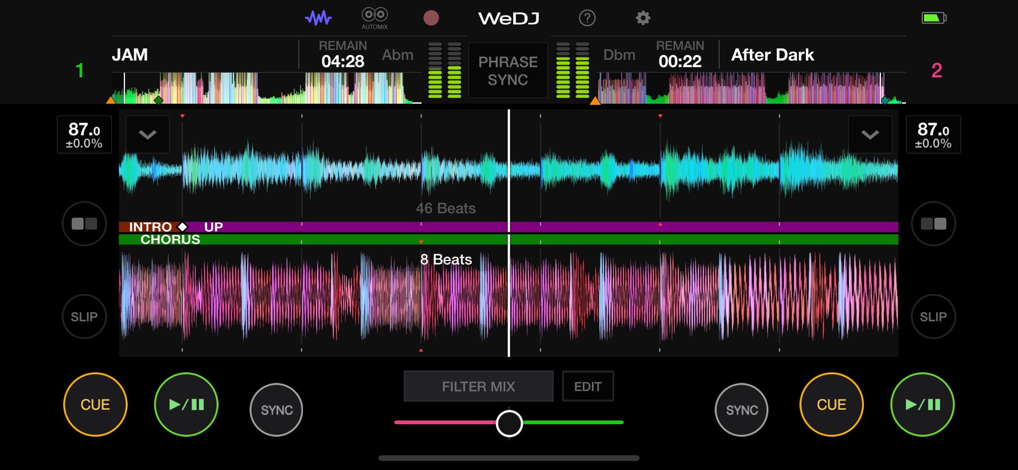Jump within the After Dark overview waveform
Image resolution: width=1018 pixels, height=470 pixels.
[x=751, y=88]
